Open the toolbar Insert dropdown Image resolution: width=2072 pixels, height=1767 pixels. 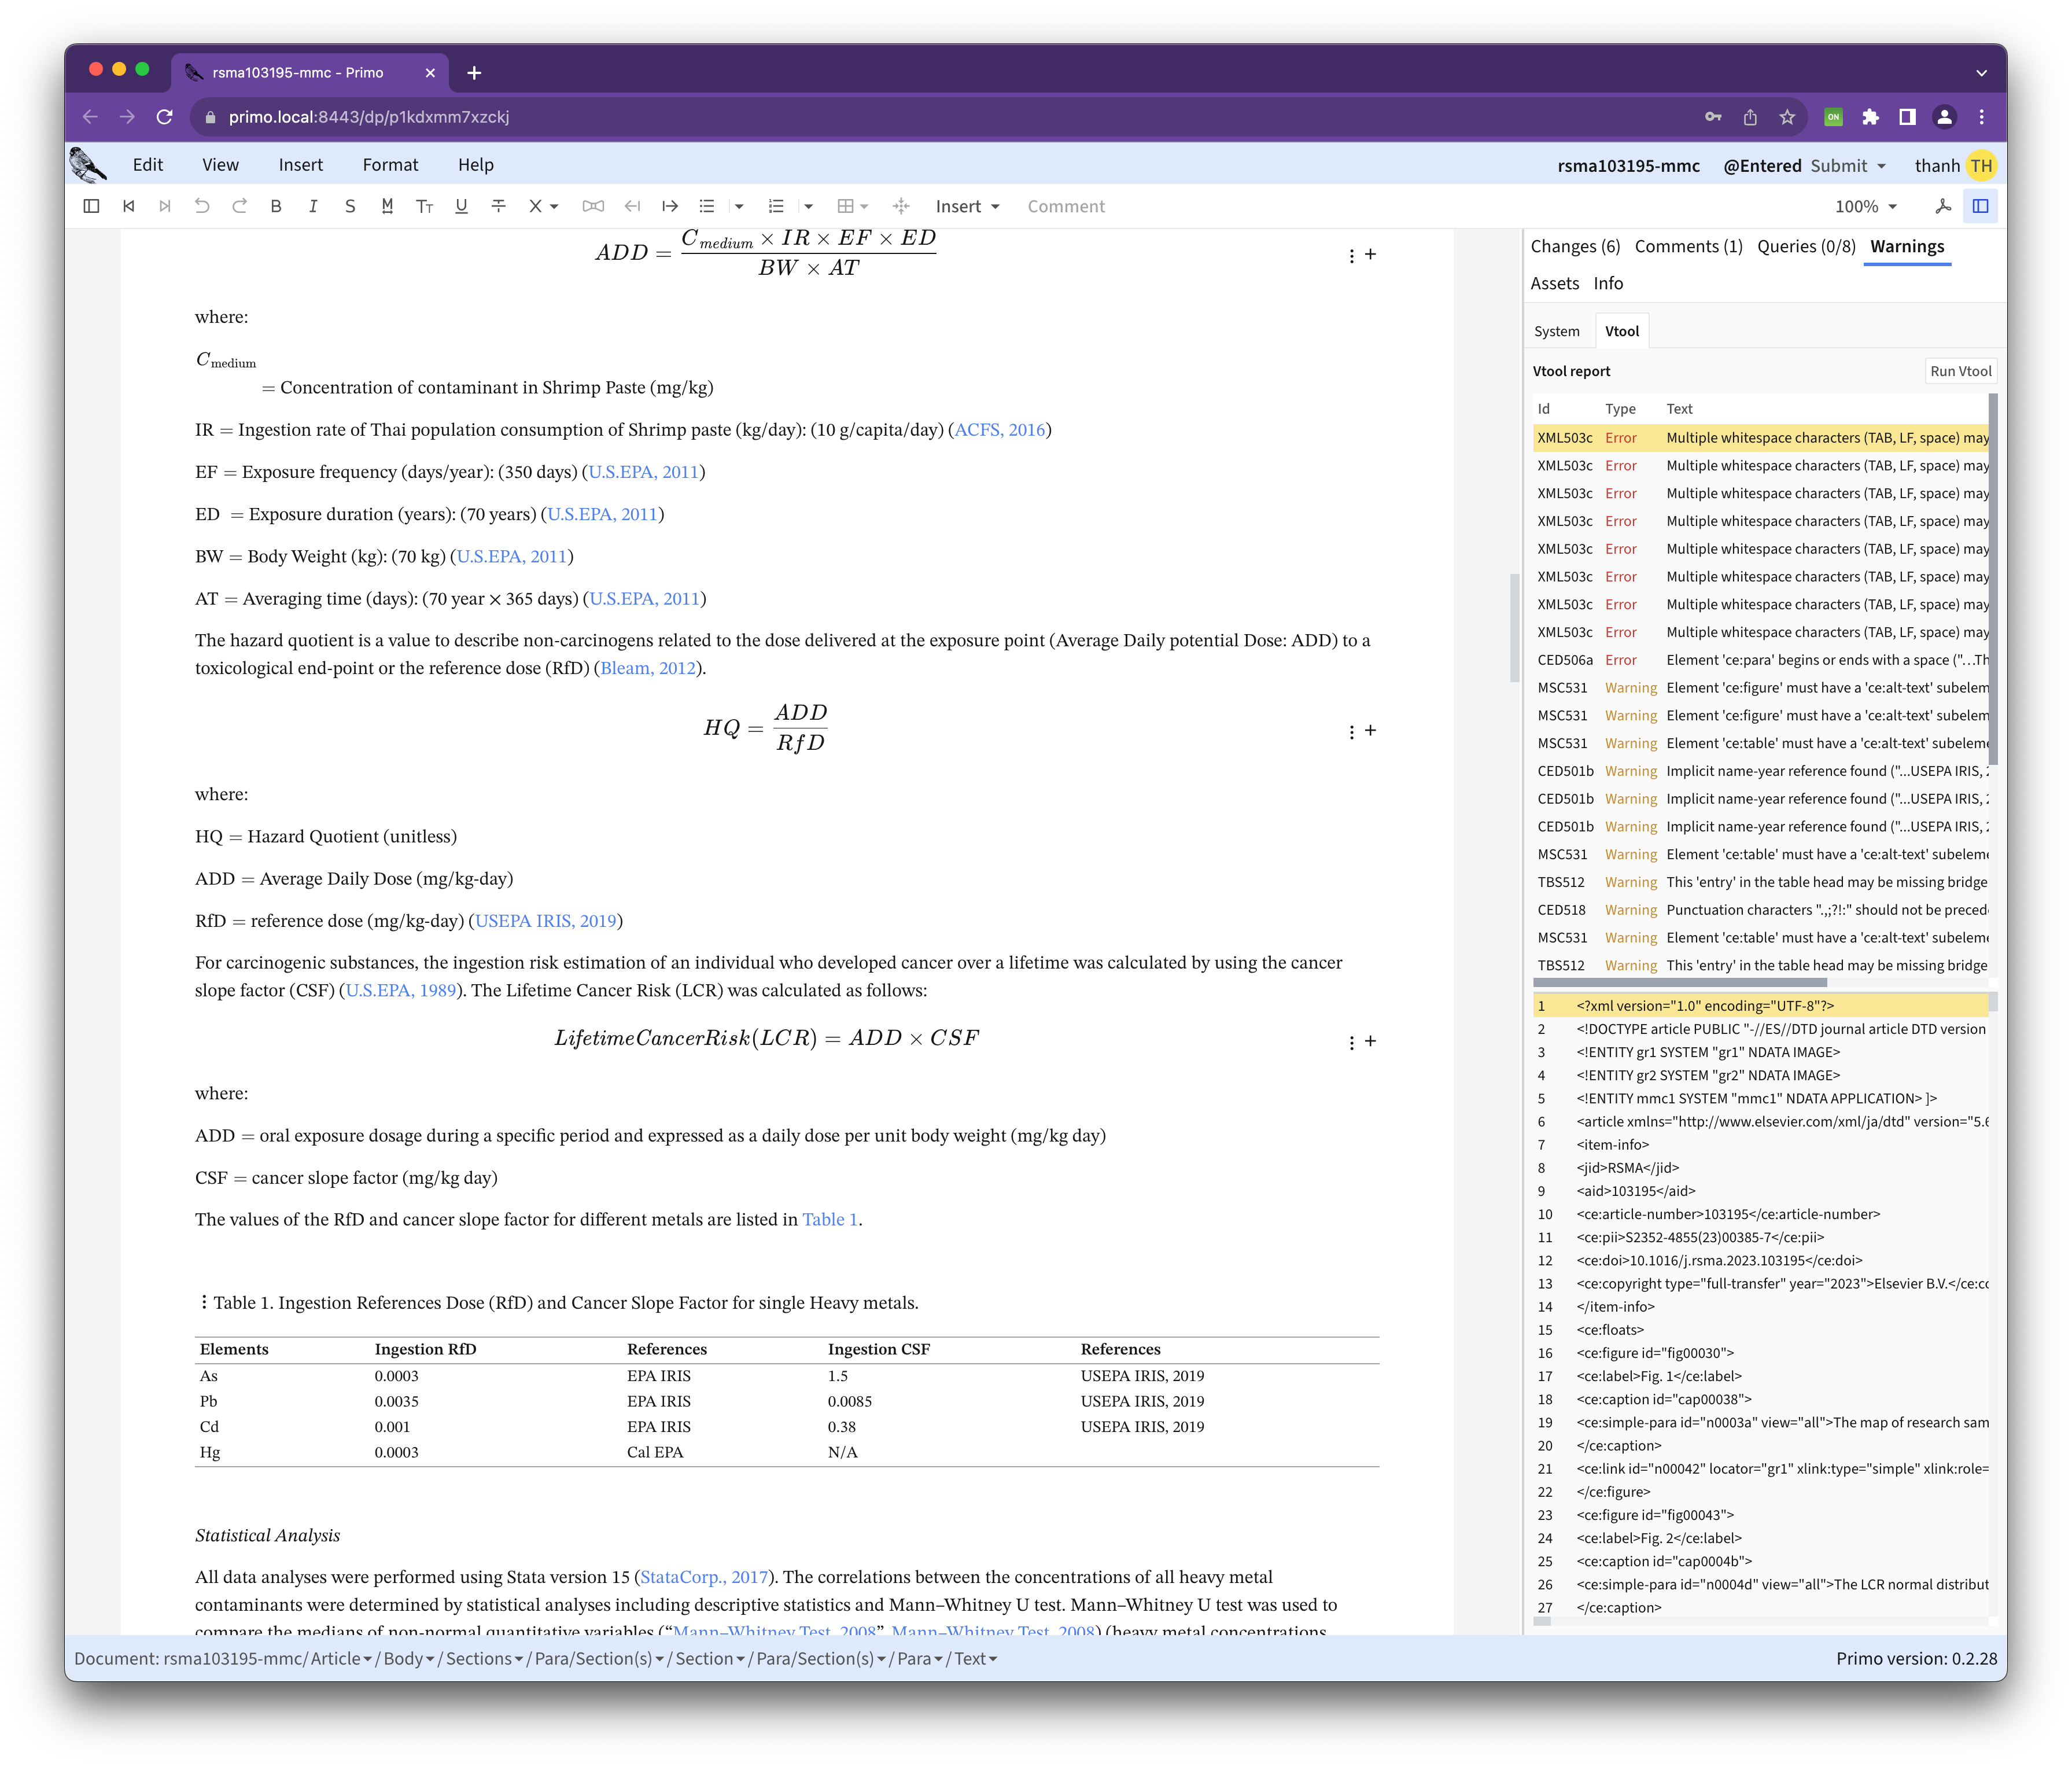967,206
